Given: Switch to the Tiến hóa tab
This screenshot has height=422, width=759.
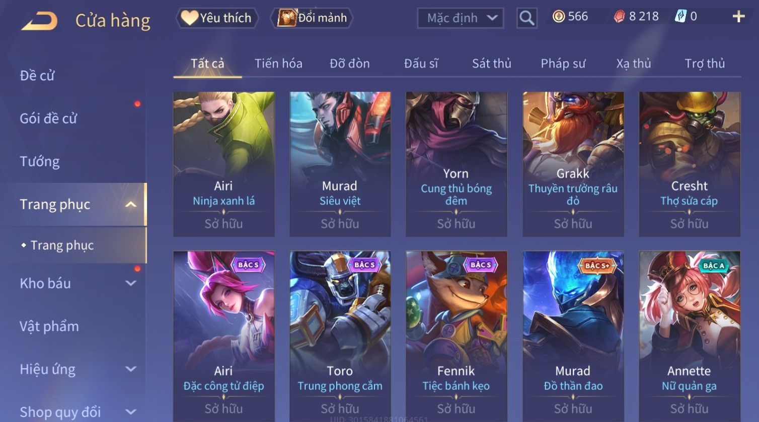Looking at the screenshot, I should click(278, 64).
